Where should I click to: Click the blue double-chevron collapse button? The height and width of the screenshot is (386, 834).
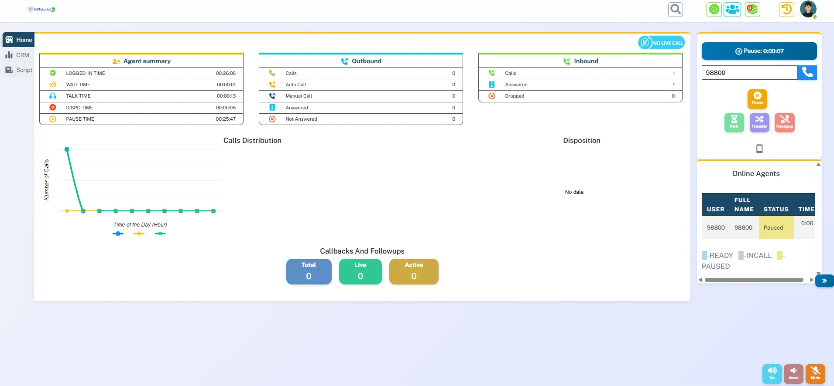[824, 281]
